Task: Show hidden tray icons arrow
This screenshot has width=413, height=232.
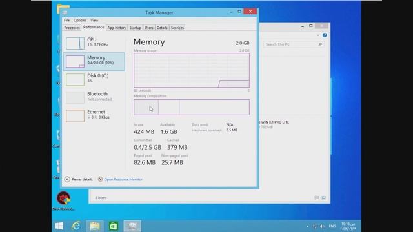Action: coord(307,226)
